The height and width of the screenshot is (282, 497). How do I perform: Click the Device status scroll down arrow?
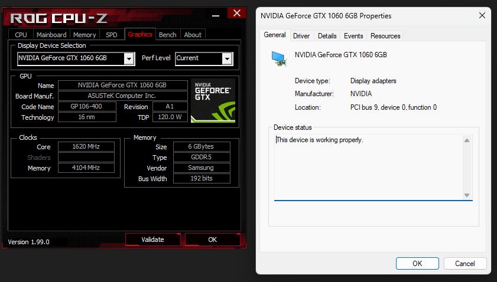click(467, 195)
